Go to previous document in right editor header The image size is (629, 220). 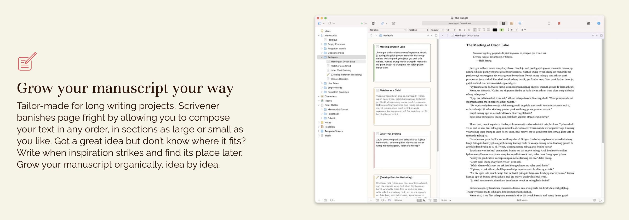coord(593,35)
